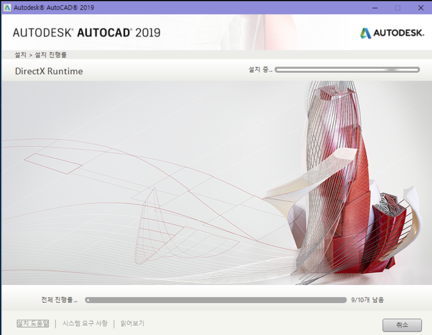Click the maximize icon on the title bar
This screenshot has height=335, width=432.
click(397, 8)
